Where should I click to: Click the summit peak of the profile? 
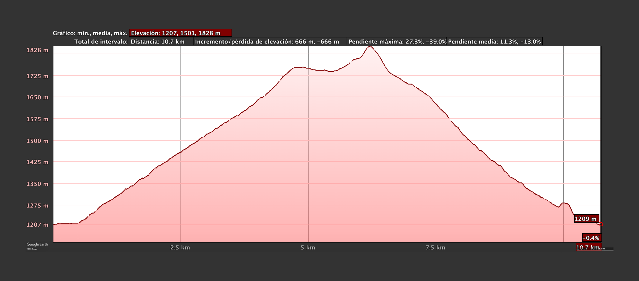tap(370, 47)
